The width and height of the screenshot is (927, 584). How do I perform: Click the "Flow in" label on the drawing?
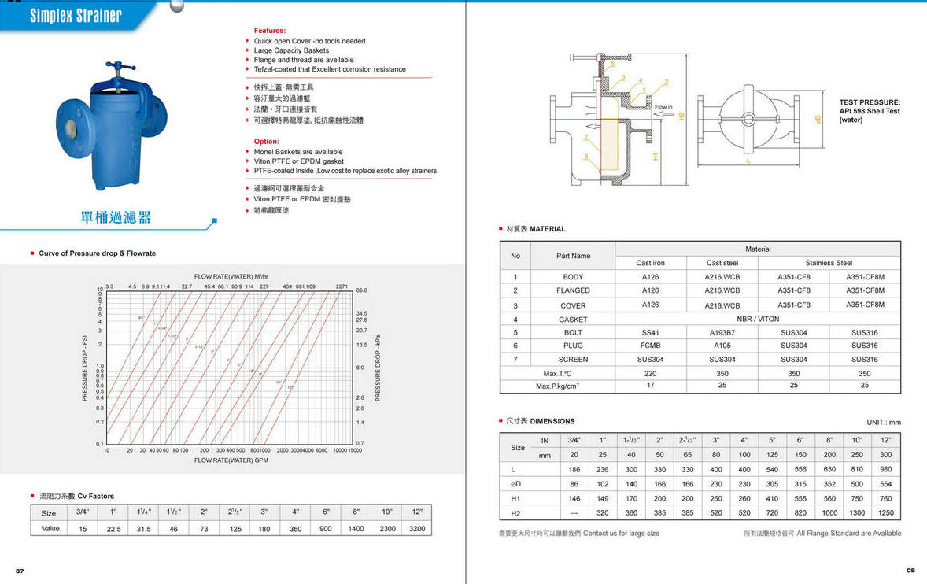tap(663, 107)
